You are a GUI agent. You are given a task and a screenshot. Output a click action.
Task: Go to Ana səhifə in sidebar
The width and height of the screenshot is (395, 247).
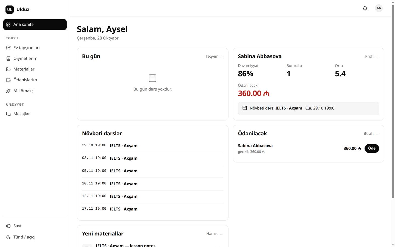[35, 24]
